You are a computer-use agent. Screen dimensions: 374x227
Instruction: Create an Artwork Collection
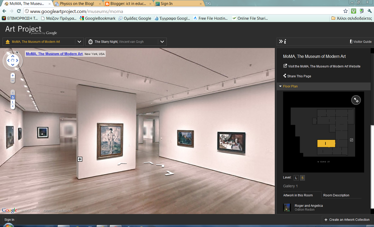347,220
